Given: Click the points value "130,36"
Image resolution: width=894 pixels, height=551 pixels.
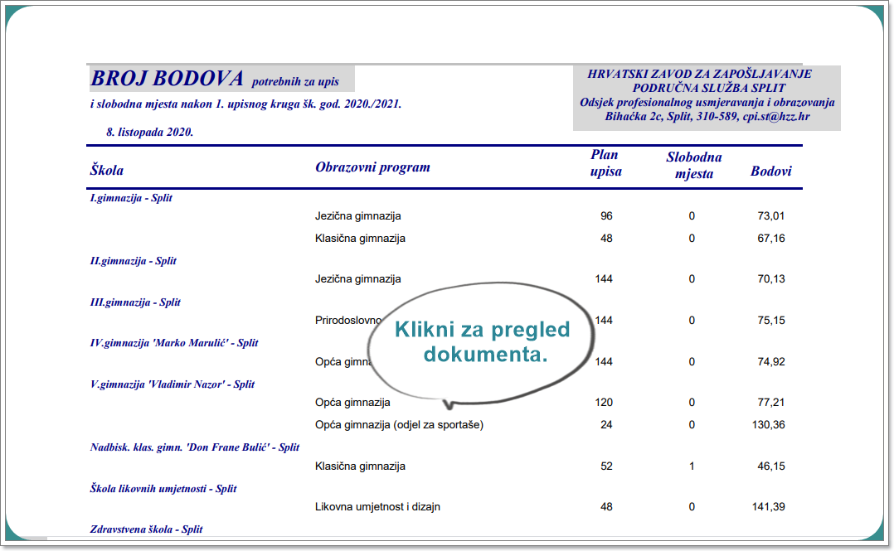Looking at the screenshot, I should point(768,424).
